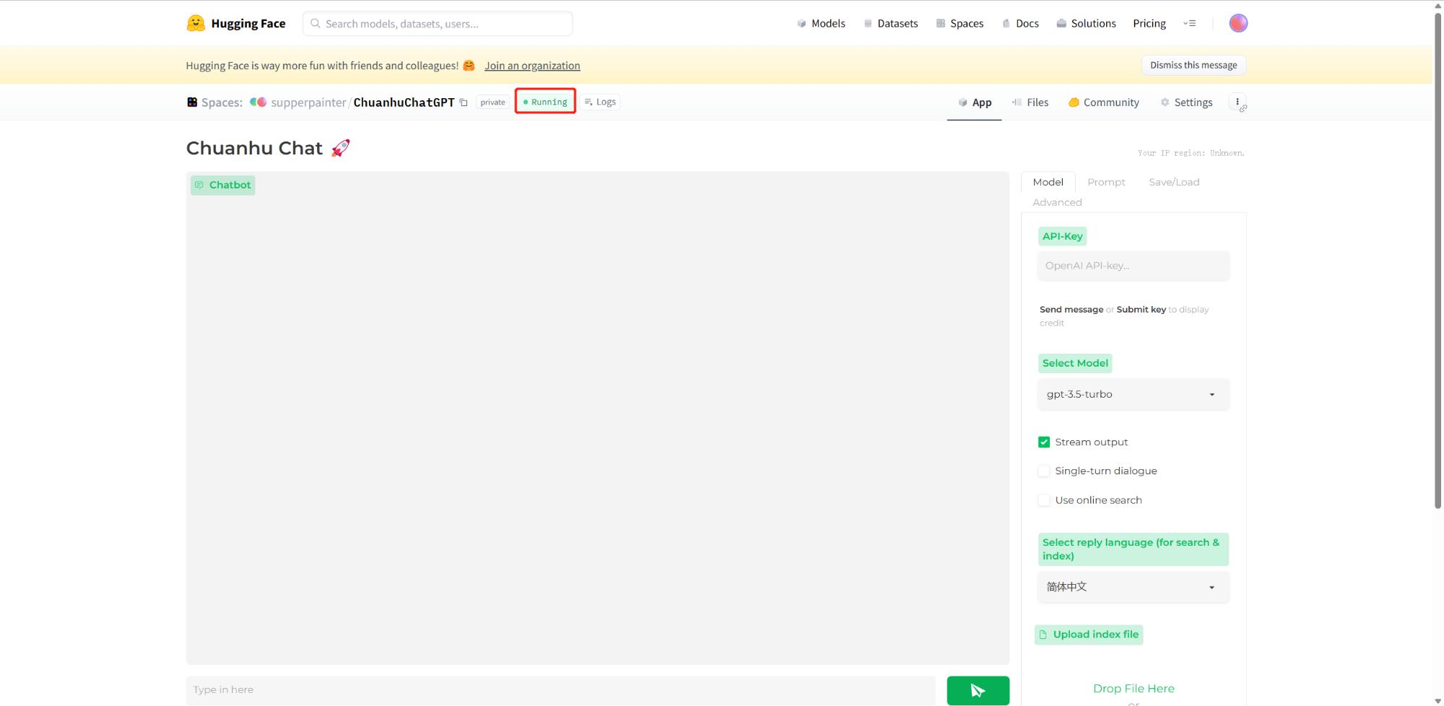Open the reply language dropdown 简体中文
Screen dimensions: 1444x706
tap(1133, 587)
